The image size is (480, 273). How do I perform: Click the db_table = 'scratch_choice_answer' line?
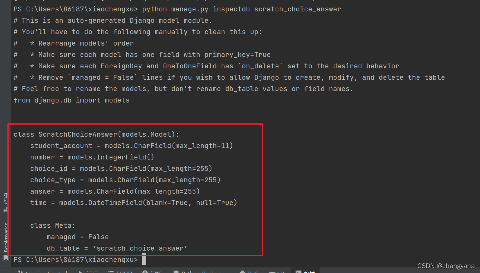[117, 248]
